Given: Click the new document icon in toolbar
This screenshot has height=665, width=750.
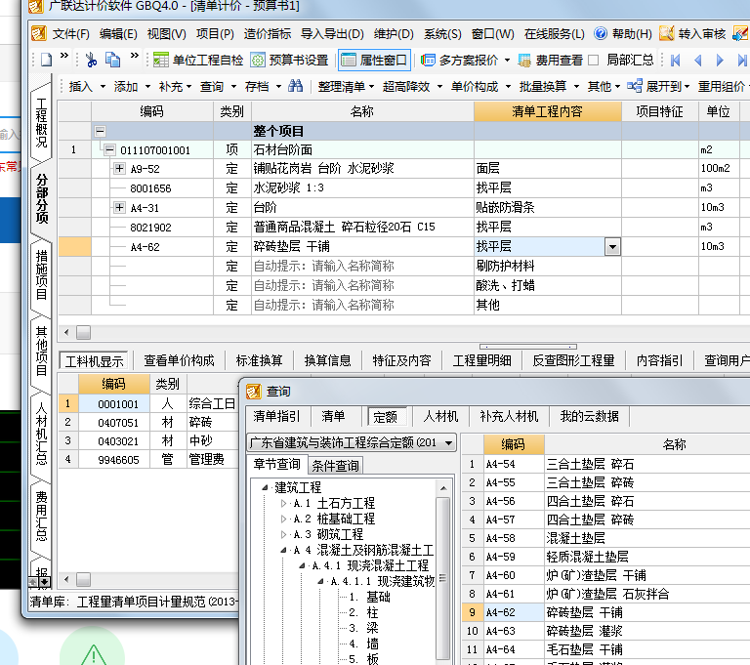Looking at the screenshot, I should click(x=46, y=60).
